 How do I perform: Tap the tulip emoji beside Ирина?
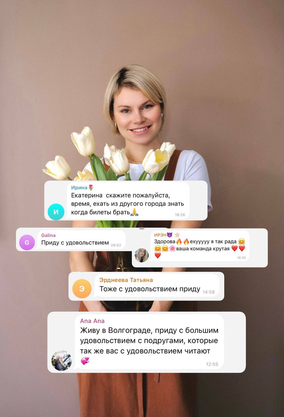pos(91,187)
